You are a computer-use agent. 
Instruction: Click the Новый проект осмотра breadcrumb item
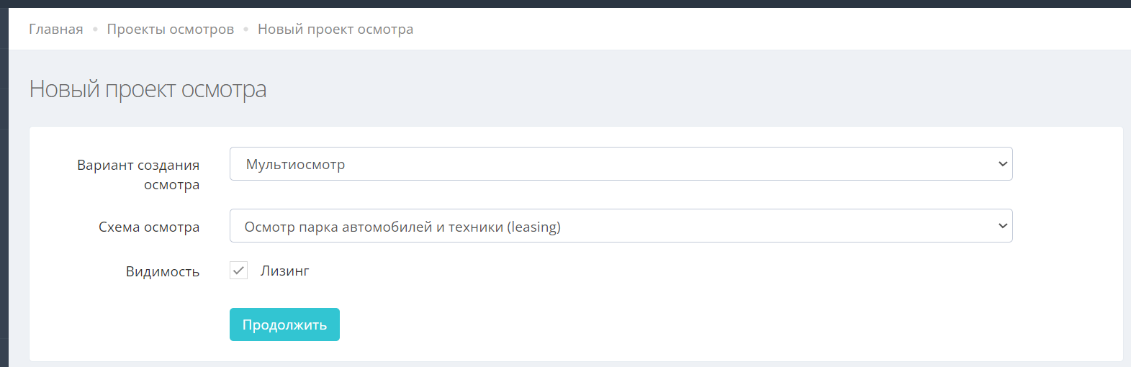pos(335,30)
